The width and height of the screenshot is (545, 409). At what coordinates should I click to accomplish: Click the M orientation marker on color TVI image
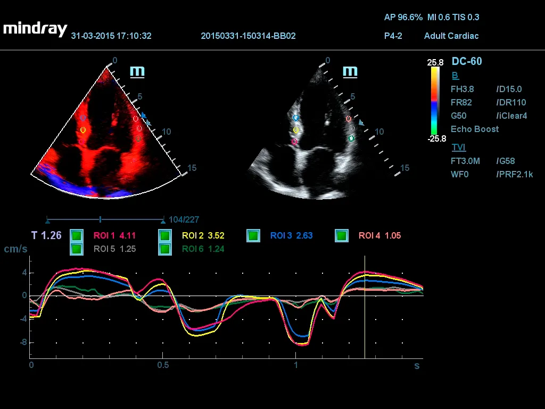137,72
